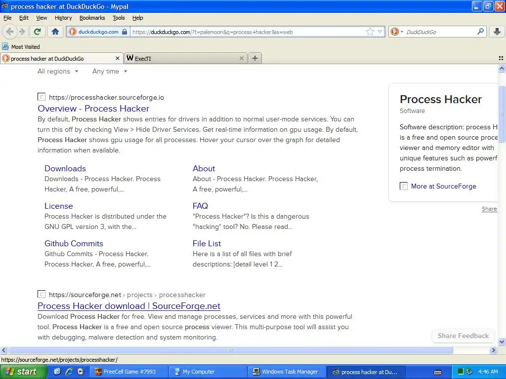Viewport: 506px width, 379px height.
Task: Open the Github Commits sitelink
Action: point(74,243)
